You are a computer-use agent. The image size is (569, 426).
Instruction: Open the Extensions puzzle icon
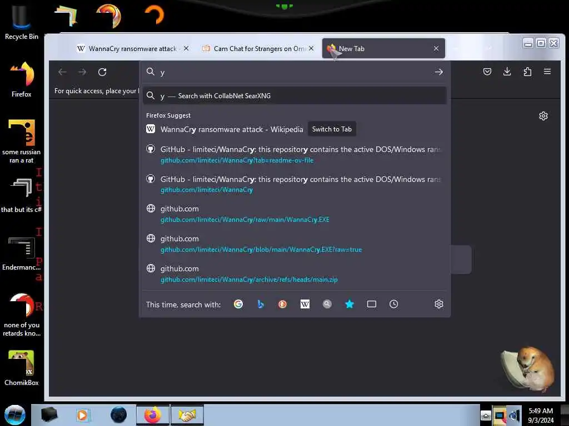527,72
